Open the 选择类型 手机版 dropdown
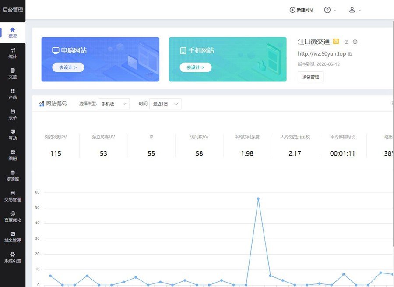 coord(114,104)
